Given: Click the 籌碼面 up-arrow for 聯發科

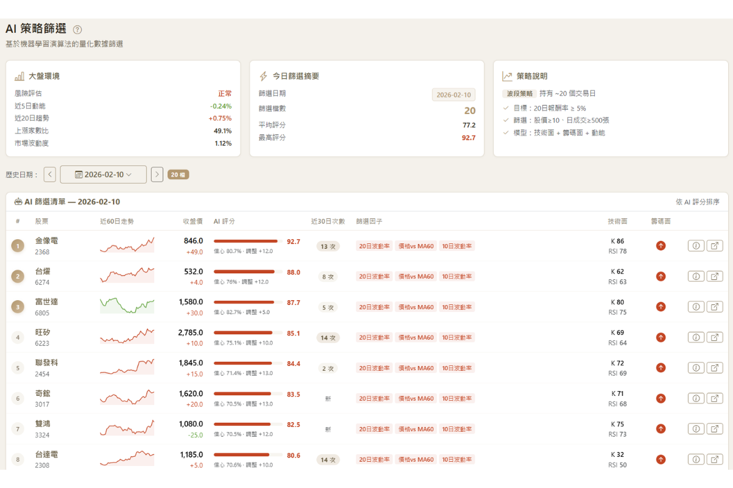Looking at the screenshot, I should click(660, 368).
